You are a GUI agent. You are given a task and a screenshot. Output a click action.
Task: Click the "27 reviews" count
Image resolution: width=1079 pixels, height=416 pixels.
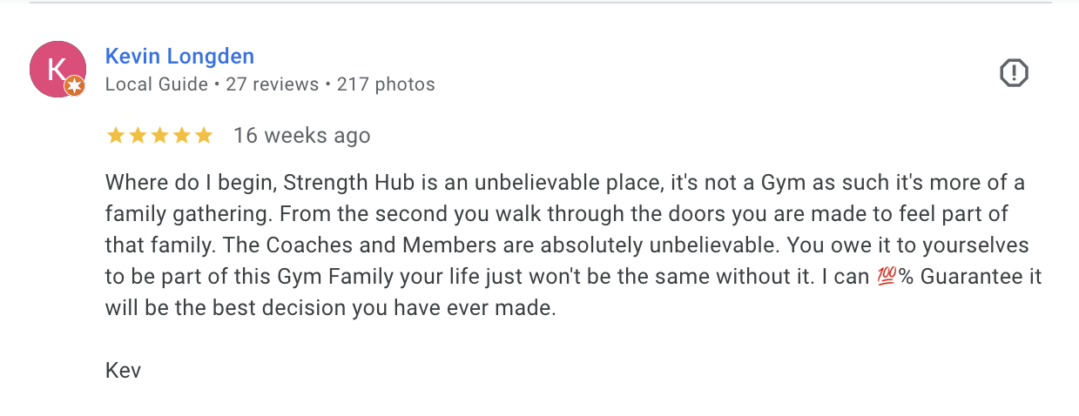(x=272, y=84)
